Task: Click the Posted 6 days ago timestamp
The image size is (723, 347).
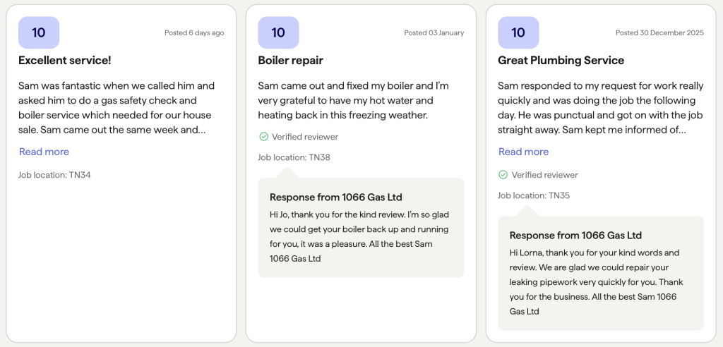Action: point(194,32)
